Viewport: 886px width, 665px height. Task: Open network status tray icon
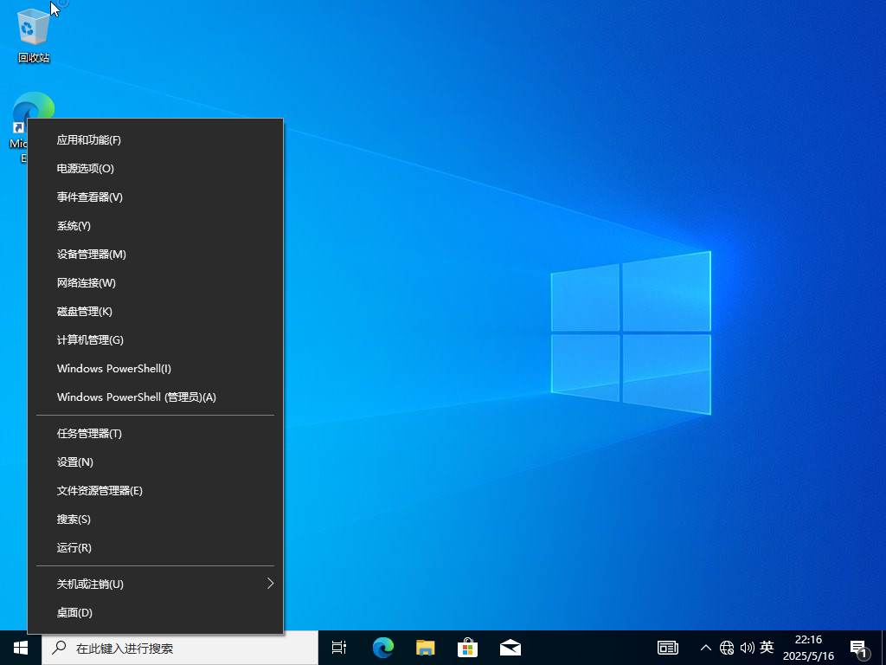pyautogui.click(x=727, y=648)
